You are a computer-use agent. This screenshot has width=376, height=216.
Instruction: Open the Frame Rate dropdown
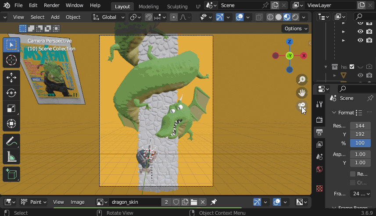[360, 194]
